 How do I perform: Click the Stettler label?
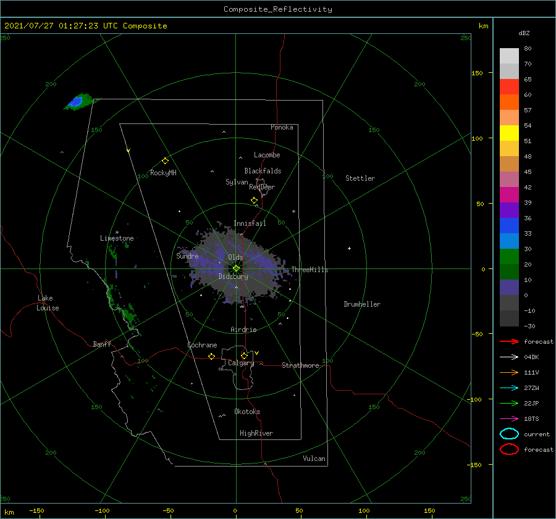click(360, 178)
